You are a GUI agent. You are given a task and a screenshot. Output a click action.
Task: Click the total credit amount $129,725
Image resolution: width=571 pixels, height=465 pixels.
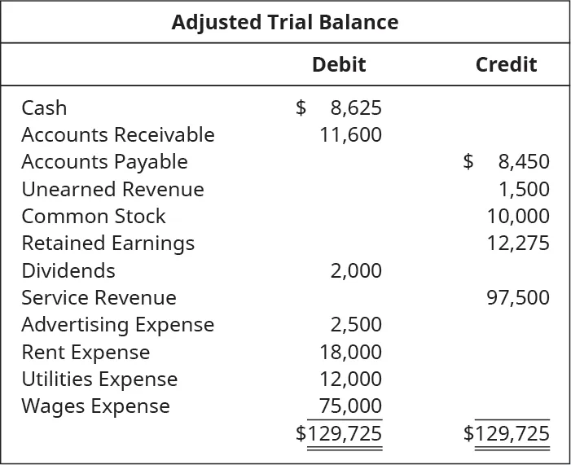(x=507, y=433)
